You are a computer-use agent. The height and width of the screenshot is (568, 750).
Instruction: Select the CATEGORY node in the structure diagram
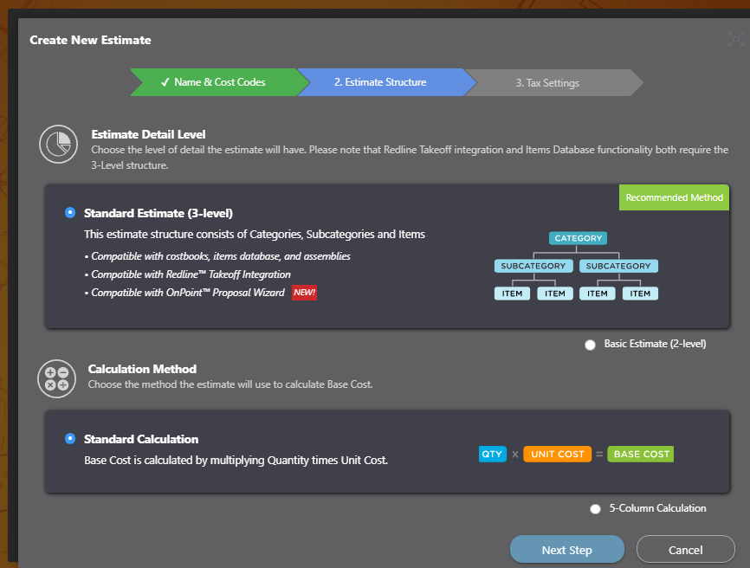(x=578, y=237)
